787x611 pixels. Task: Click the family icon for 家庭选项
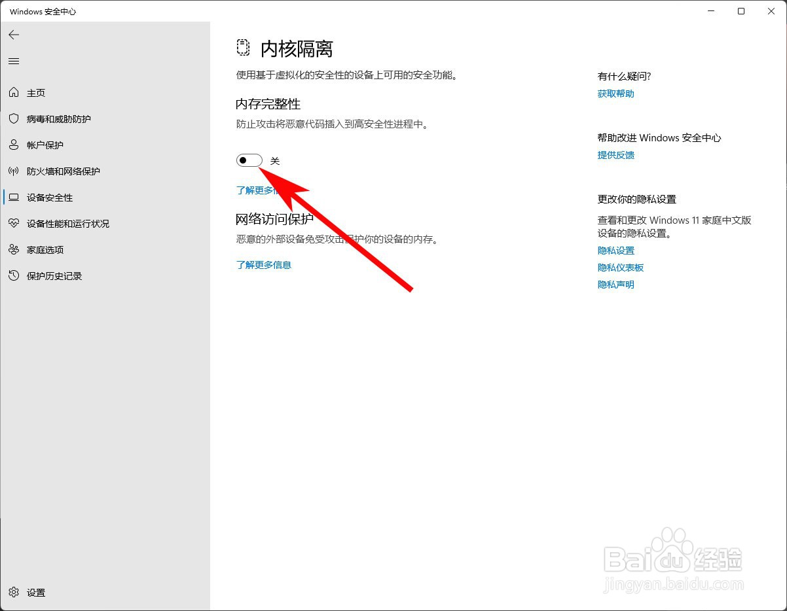[x=14, y=250]
